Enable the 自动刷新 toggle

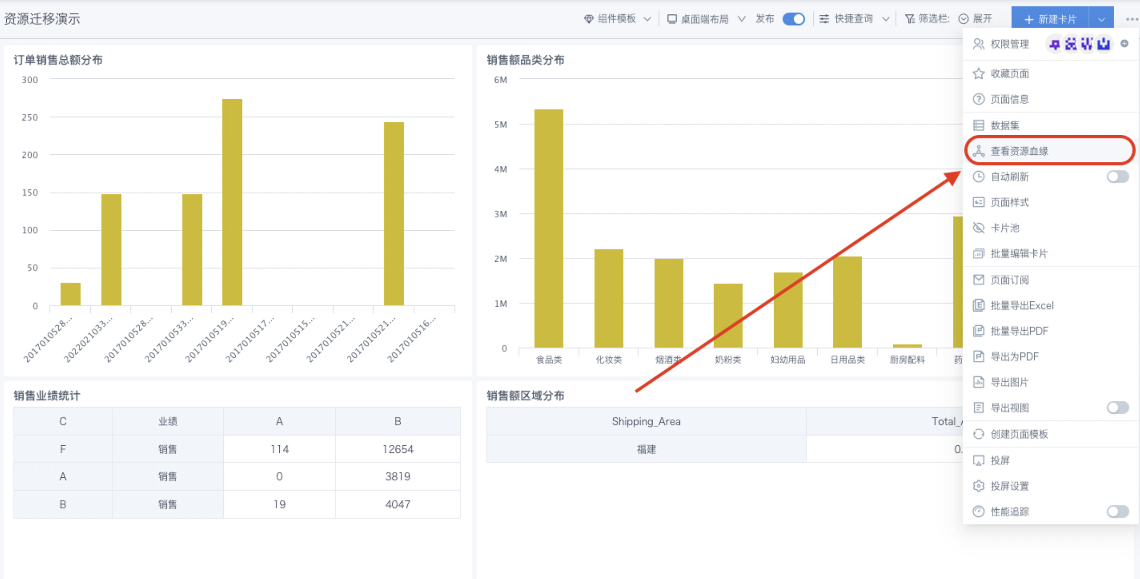[x=1118, y=177]
